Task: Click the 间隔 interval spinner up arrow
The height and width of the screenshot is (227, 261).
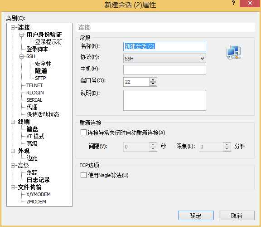Action: (153, 144)
